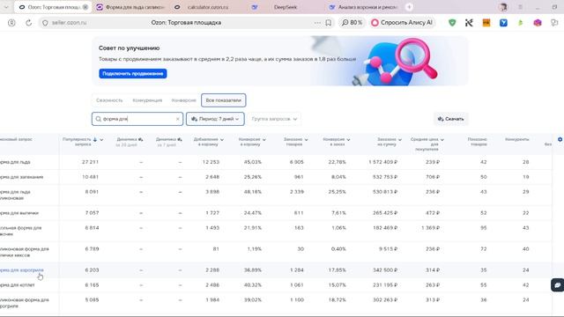Image resolution: width=564 pixels, height=317 pixels.
Task: Select the Все показатели tab
Action: click(223, 100)
